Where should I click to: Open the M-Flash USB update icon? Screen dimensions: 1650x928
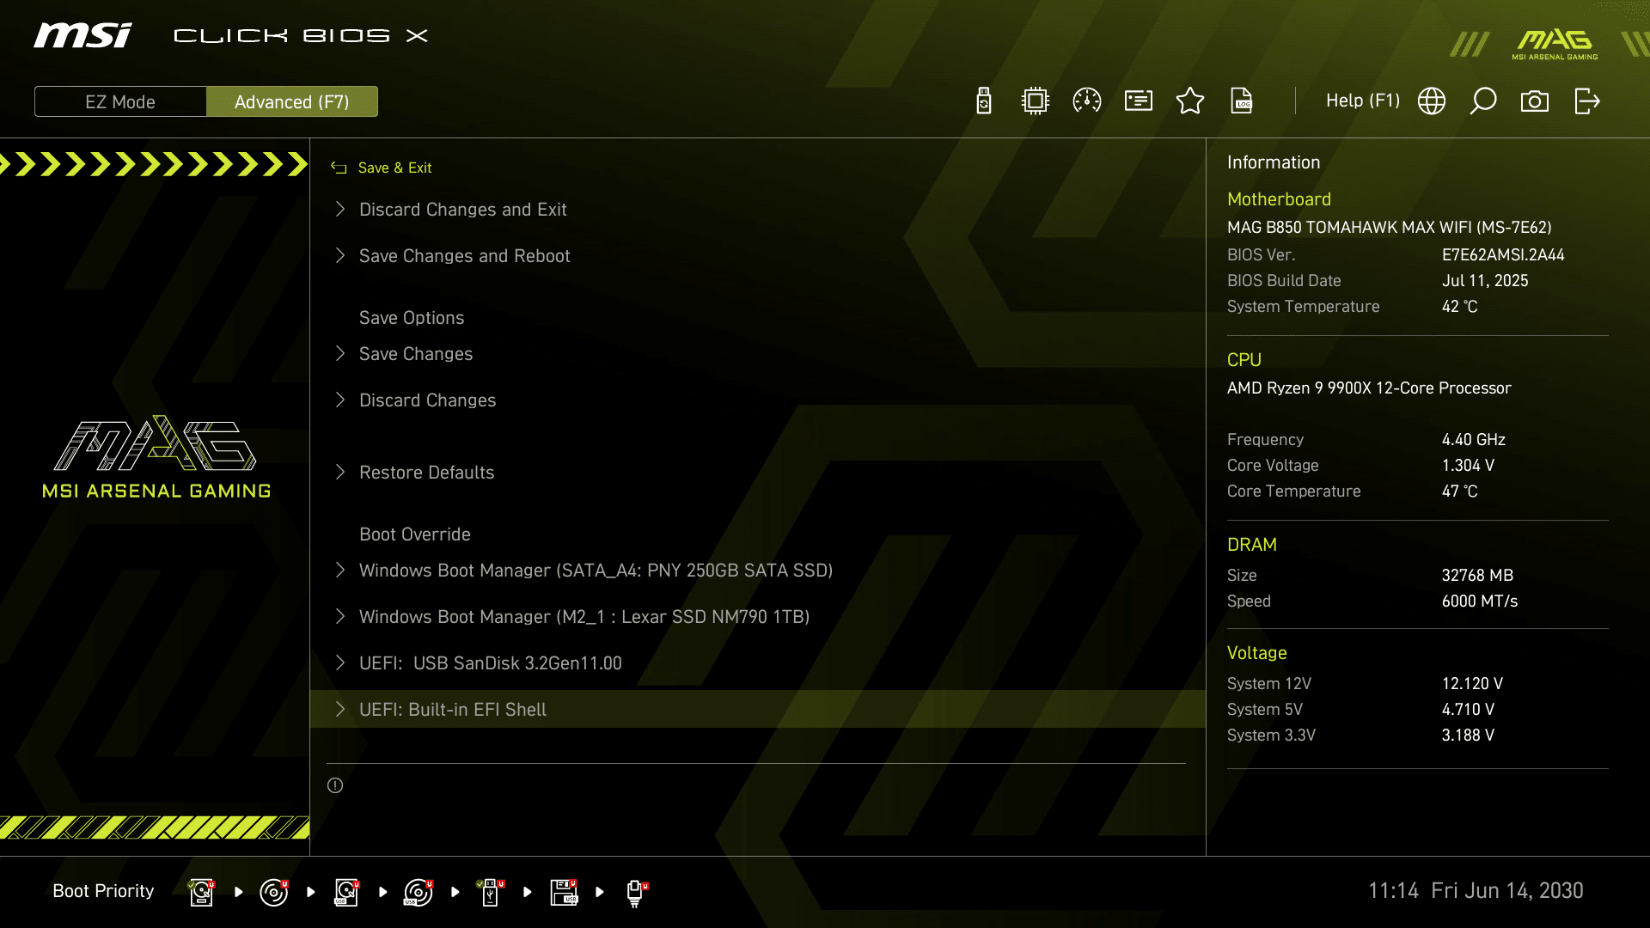pos(984,101)
